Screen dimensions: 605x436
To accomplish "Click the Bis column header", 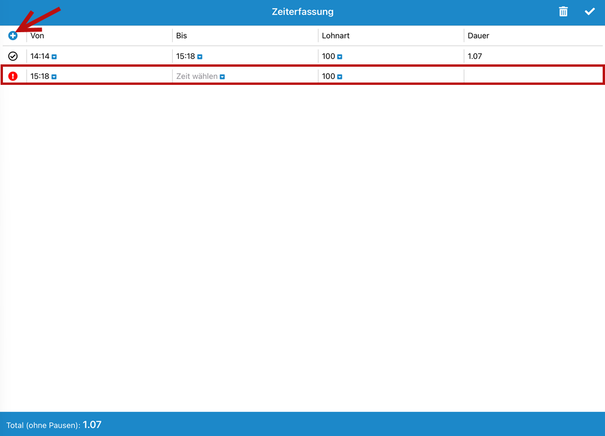I will (182, 36).
